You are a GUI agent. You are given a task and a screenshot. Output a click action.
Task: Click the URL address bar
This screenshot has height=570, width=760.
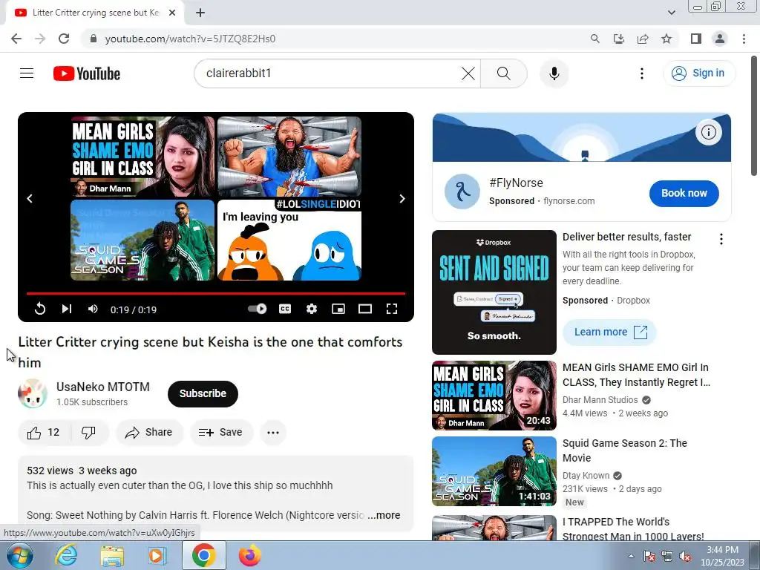coord(335,39)
